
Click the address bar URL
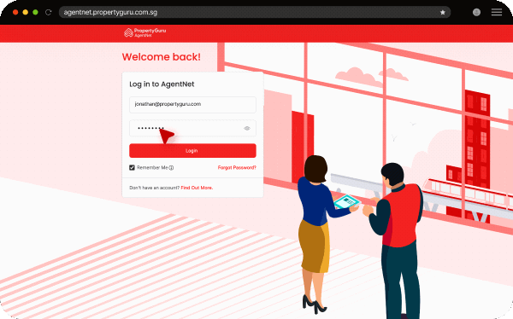[x=110, y=13]
